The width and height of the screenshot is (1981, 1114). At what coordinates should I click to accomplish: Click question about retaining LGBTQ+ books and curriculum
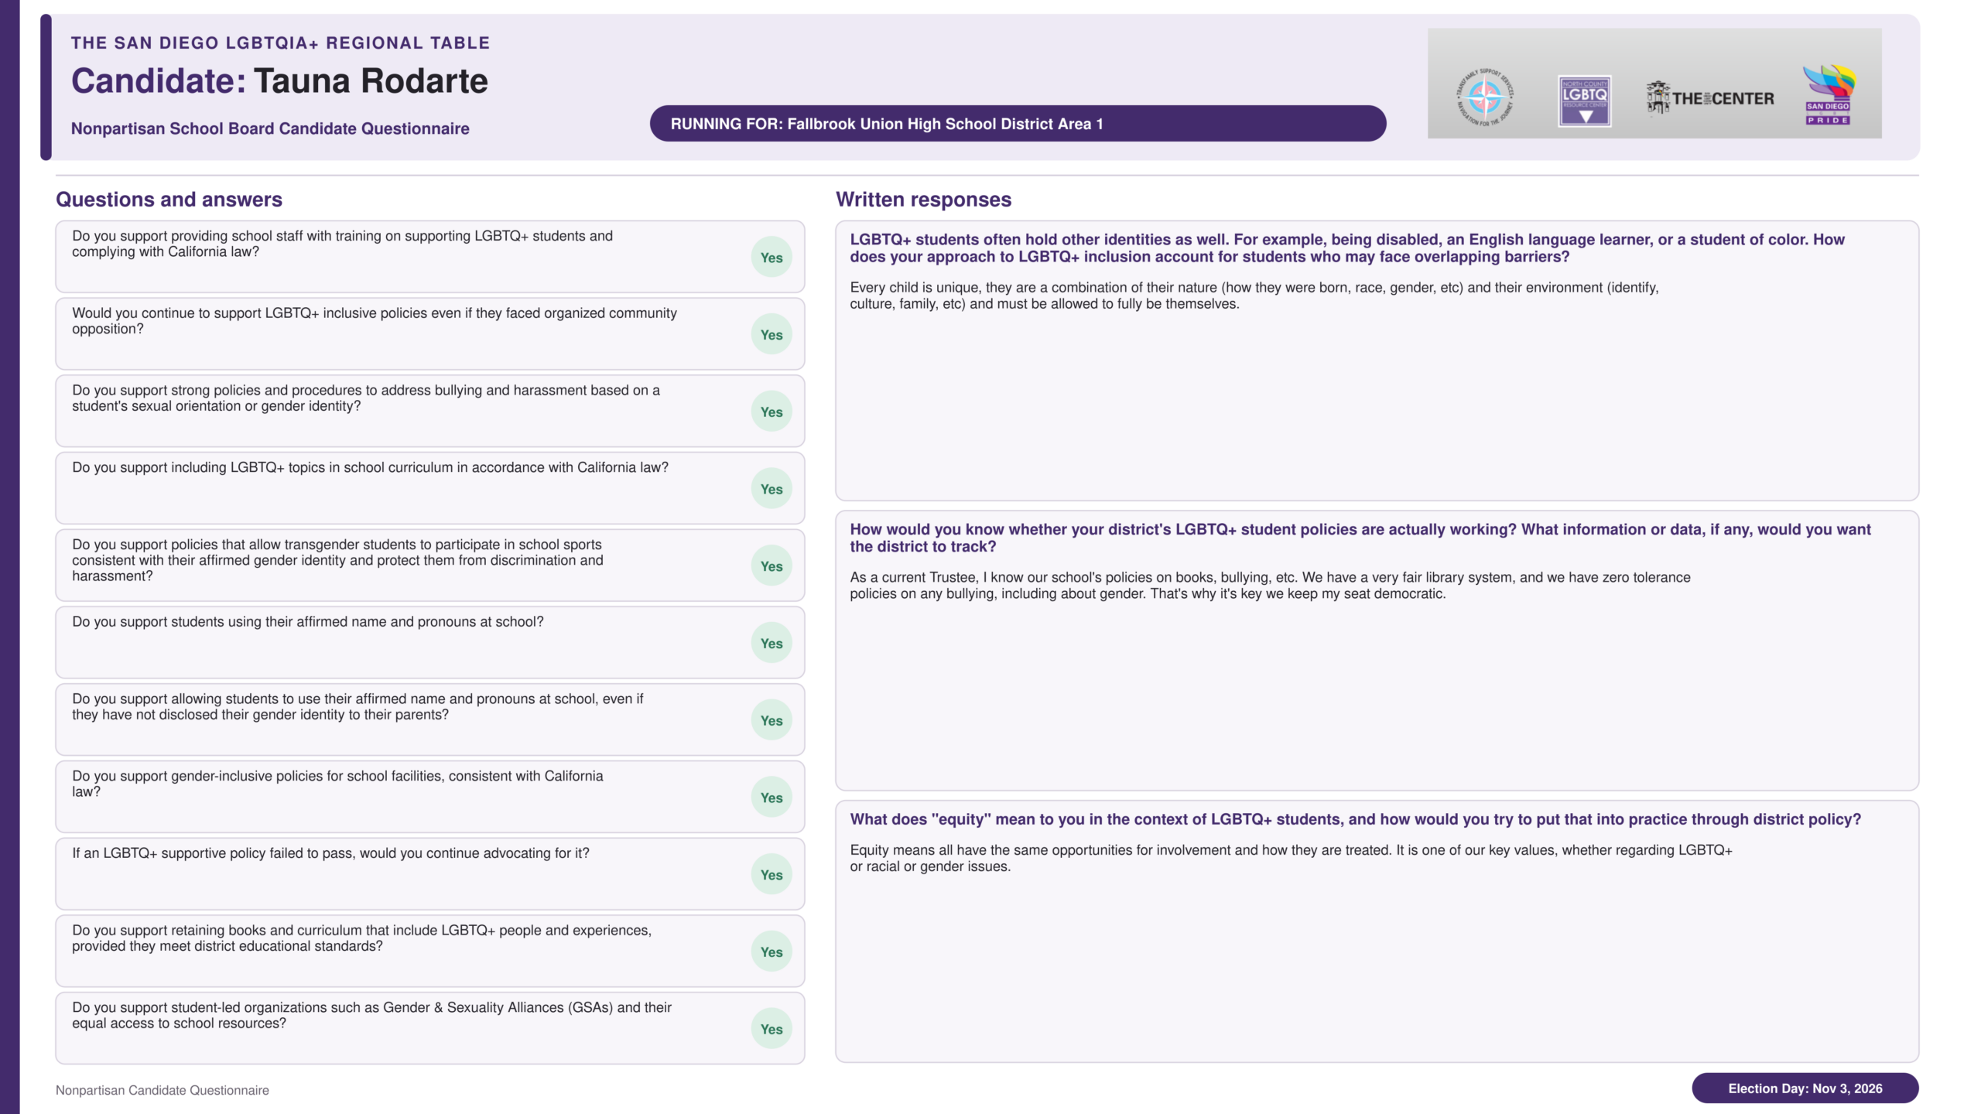(x=361, y=938)
